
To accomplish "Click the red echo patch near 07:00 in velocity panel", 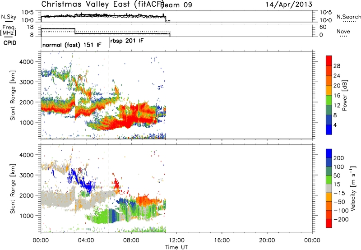I will [x=116, y=184].
